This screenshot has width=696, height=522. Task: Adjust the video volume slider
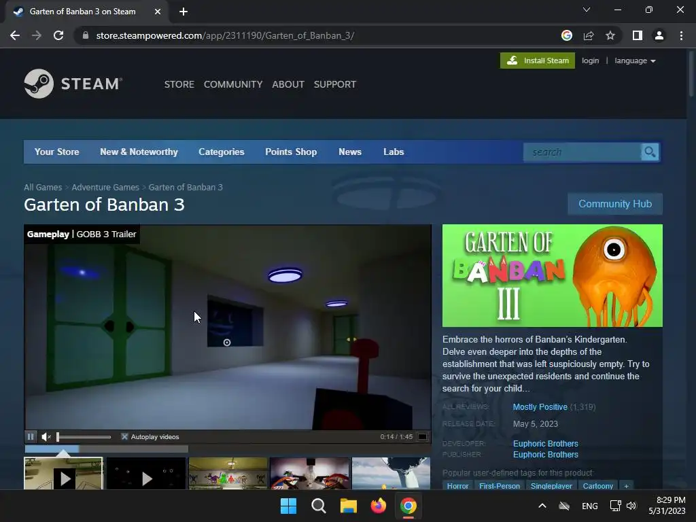coord(84,437)
